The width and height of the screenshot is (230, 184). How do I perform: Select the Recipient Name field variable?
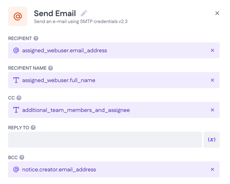pos(59,80)
